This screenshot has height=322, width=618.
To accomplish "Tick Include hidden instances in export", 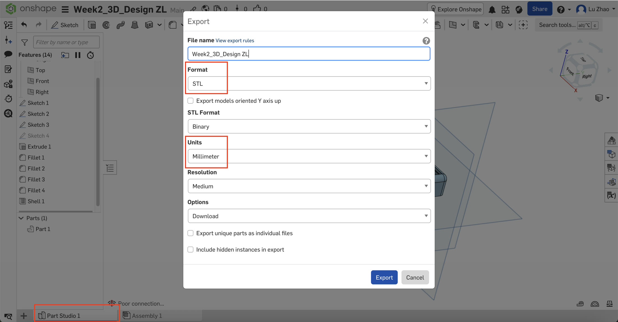I will [191, 249].
